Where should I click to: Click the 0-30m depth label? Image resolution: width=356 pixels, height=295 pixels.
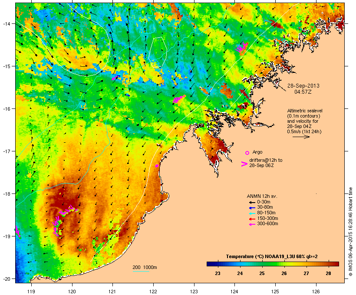pyautogui.click(x=264, y=202)
